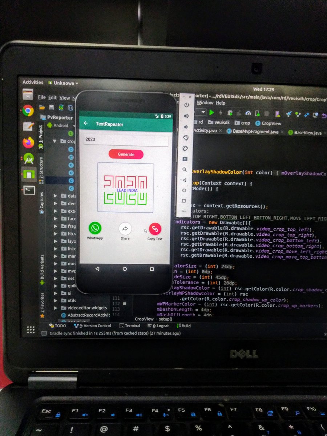Click Android Studio open folder toolbar icon

click(42, 107)
